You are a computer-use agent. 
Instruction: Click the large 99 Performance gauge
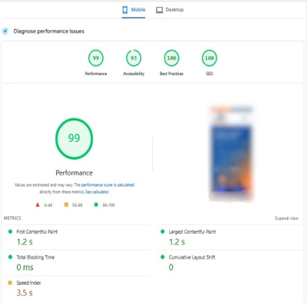coord(74,139)
